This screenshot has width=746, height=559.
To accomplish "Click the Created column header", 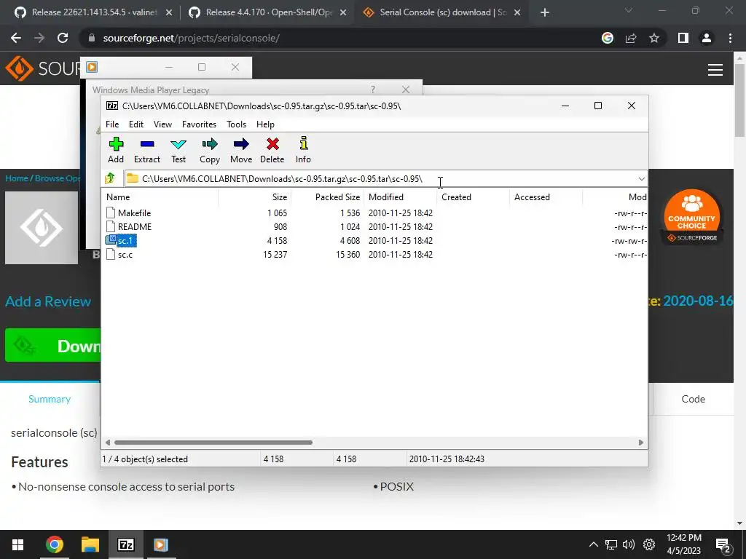I will tap(473, 197).
